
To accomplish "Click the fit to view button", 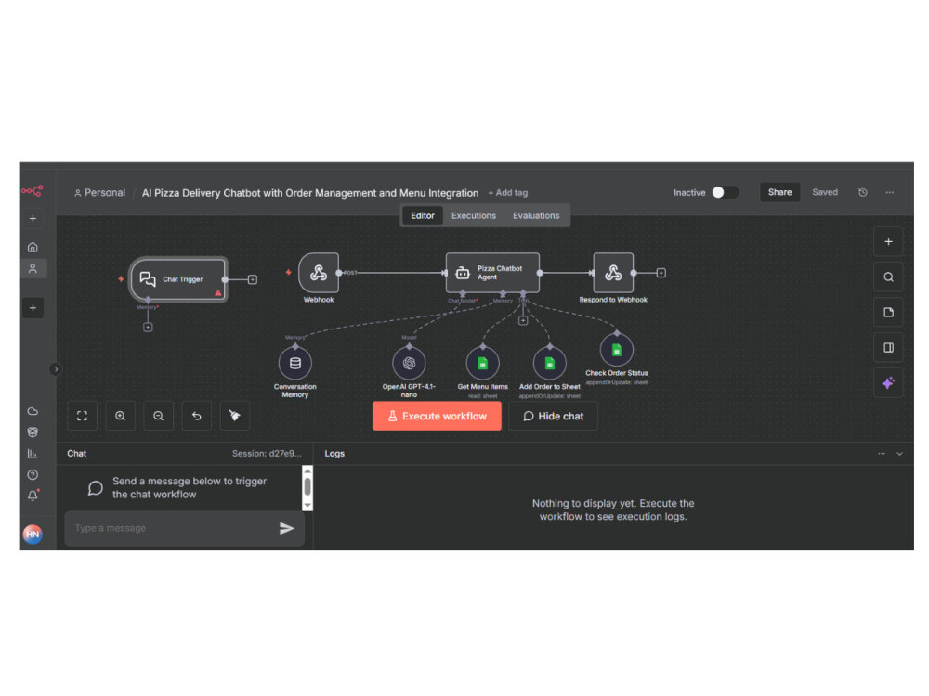I will click(83, 416).
